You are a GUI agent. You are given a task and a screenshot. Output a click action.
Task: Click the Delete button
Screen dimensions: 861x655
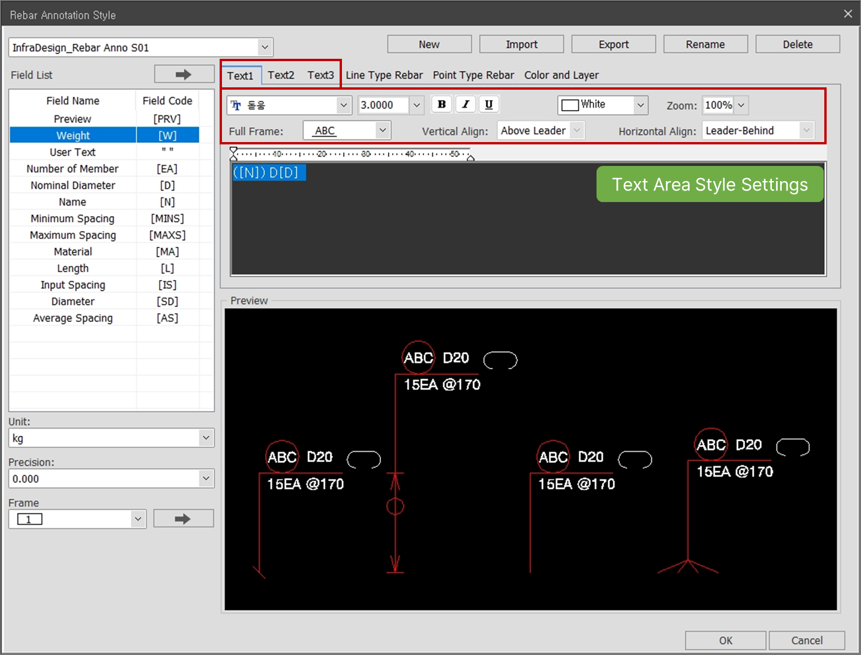tap(798, 44)
